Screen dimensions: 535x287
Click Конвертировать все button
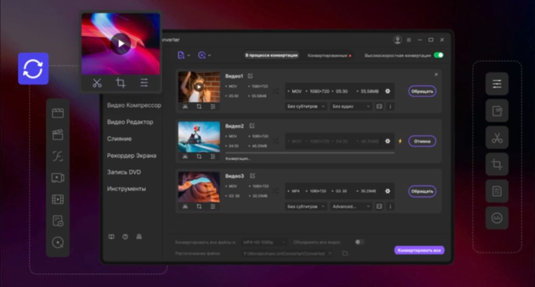tap(420, 250)
